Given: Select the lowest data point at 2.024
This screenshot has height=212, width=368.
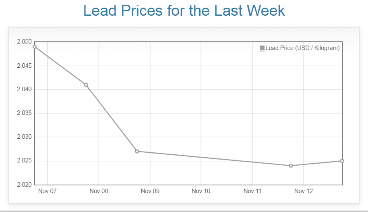Looking at the screenshot, I should [x=291, y=166].
